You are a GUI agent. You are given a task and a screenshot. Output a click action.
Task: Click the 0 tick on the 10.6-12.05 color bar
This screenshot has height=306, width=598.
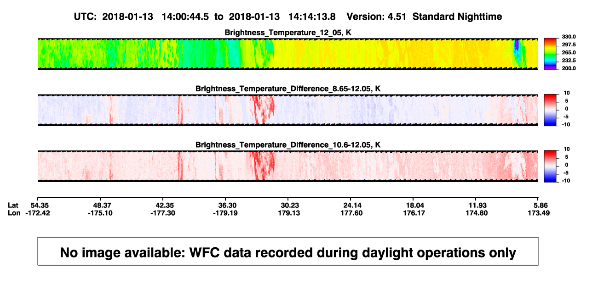point(566,165)
